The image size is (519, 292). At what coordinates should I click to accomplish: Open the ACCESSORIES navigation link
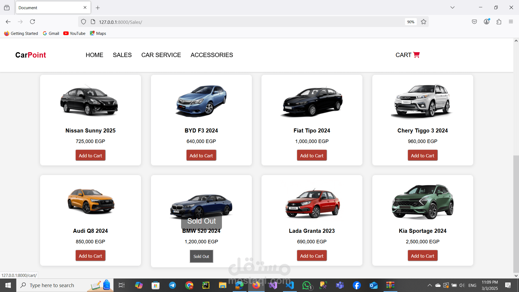[x=212, y=55]
